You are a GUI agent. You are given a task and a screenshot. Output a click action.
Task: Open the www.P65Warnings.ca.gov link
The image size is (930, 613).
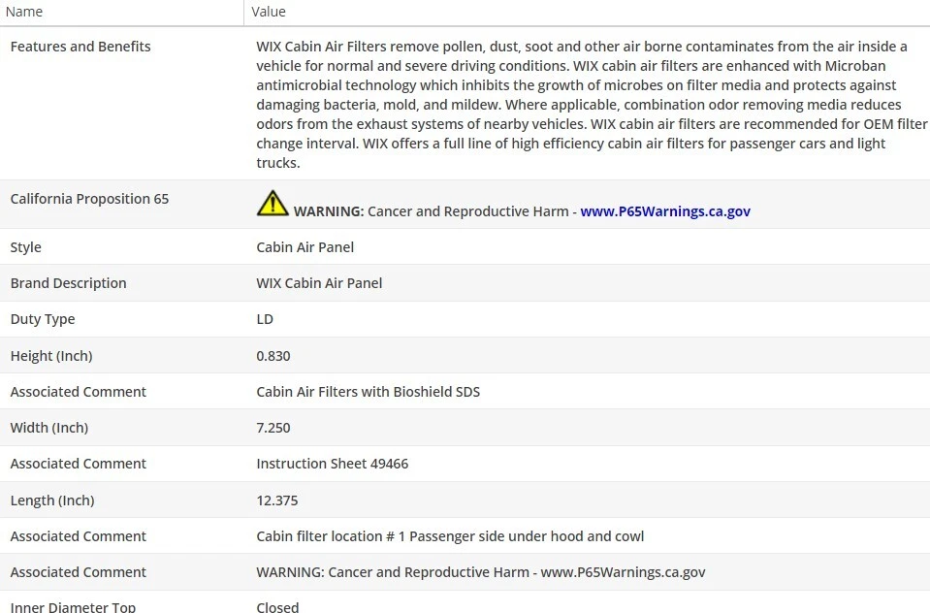665,211
